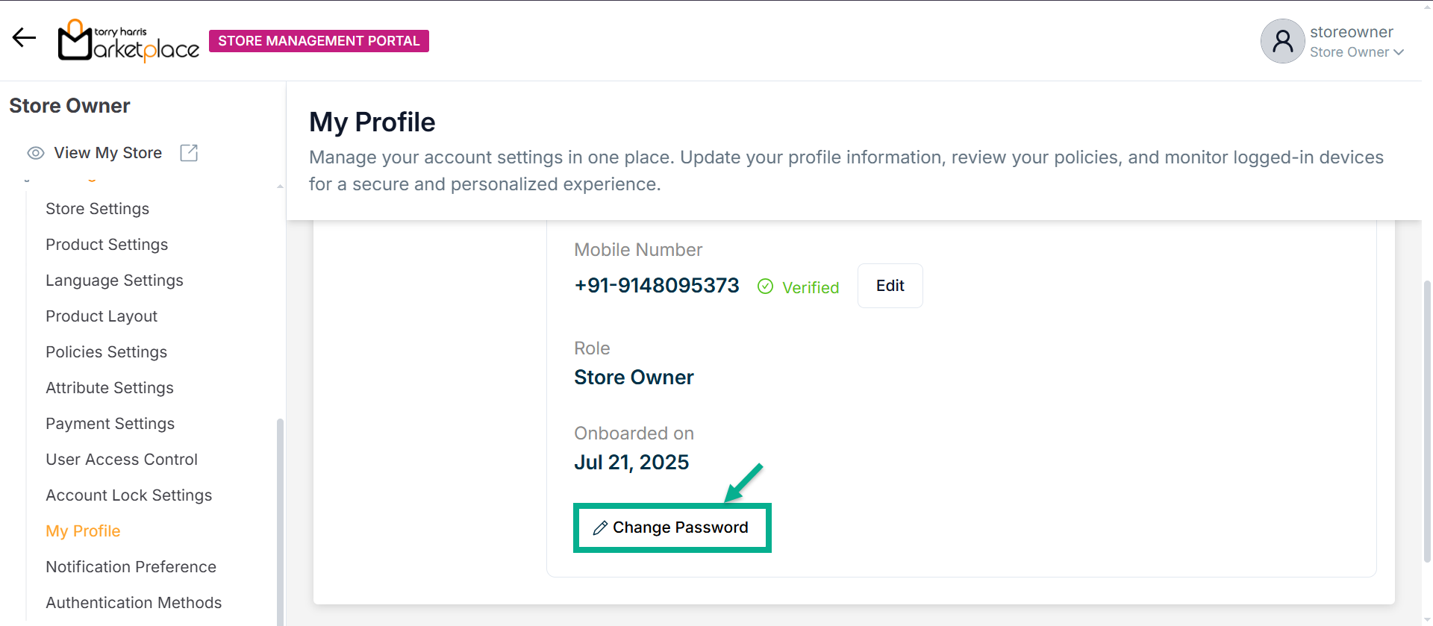This screenshot has height=626, width=1433.
Task: Click the storeowner avatar icon
Action: click(1282, 41)
